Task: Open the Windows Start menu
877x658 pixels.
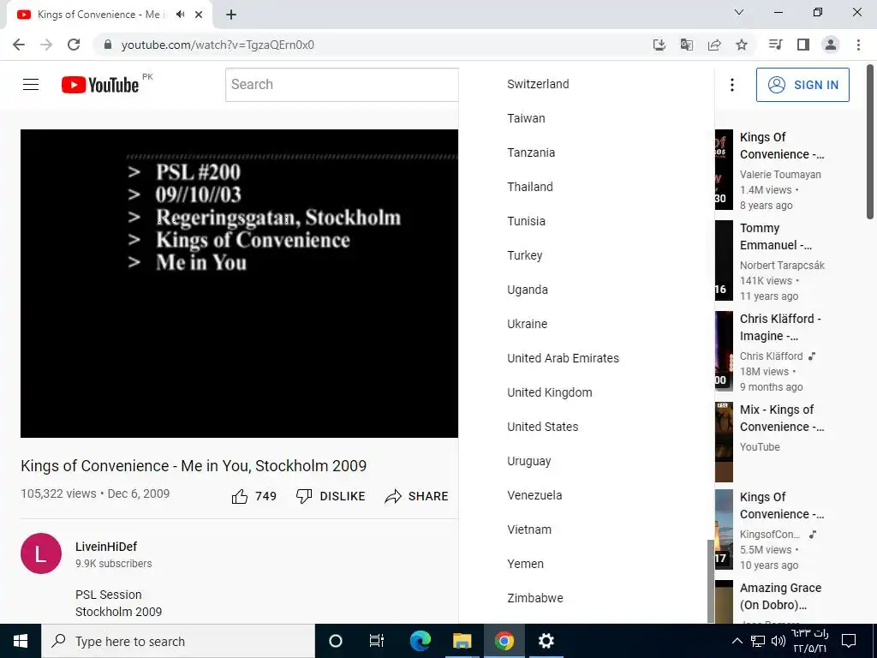Action: tap(21, 641)
